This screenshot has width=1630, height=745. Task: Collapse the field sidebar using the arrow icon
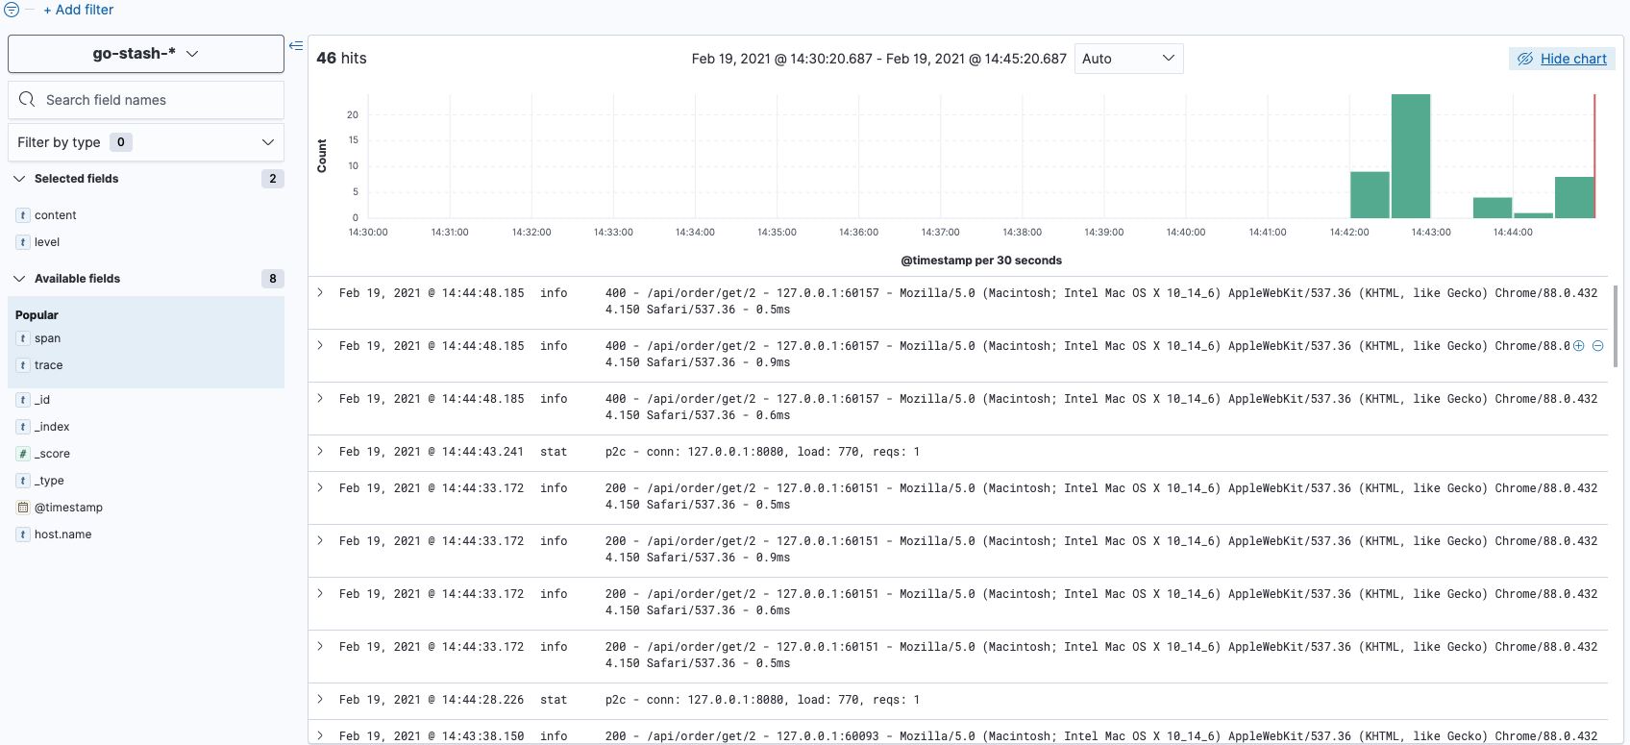point(296,46)
